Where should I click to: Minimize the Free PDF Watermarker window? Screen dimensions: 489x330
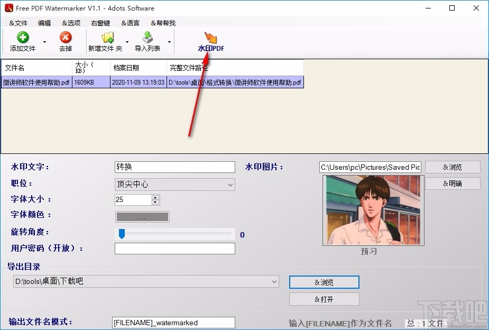428,8
